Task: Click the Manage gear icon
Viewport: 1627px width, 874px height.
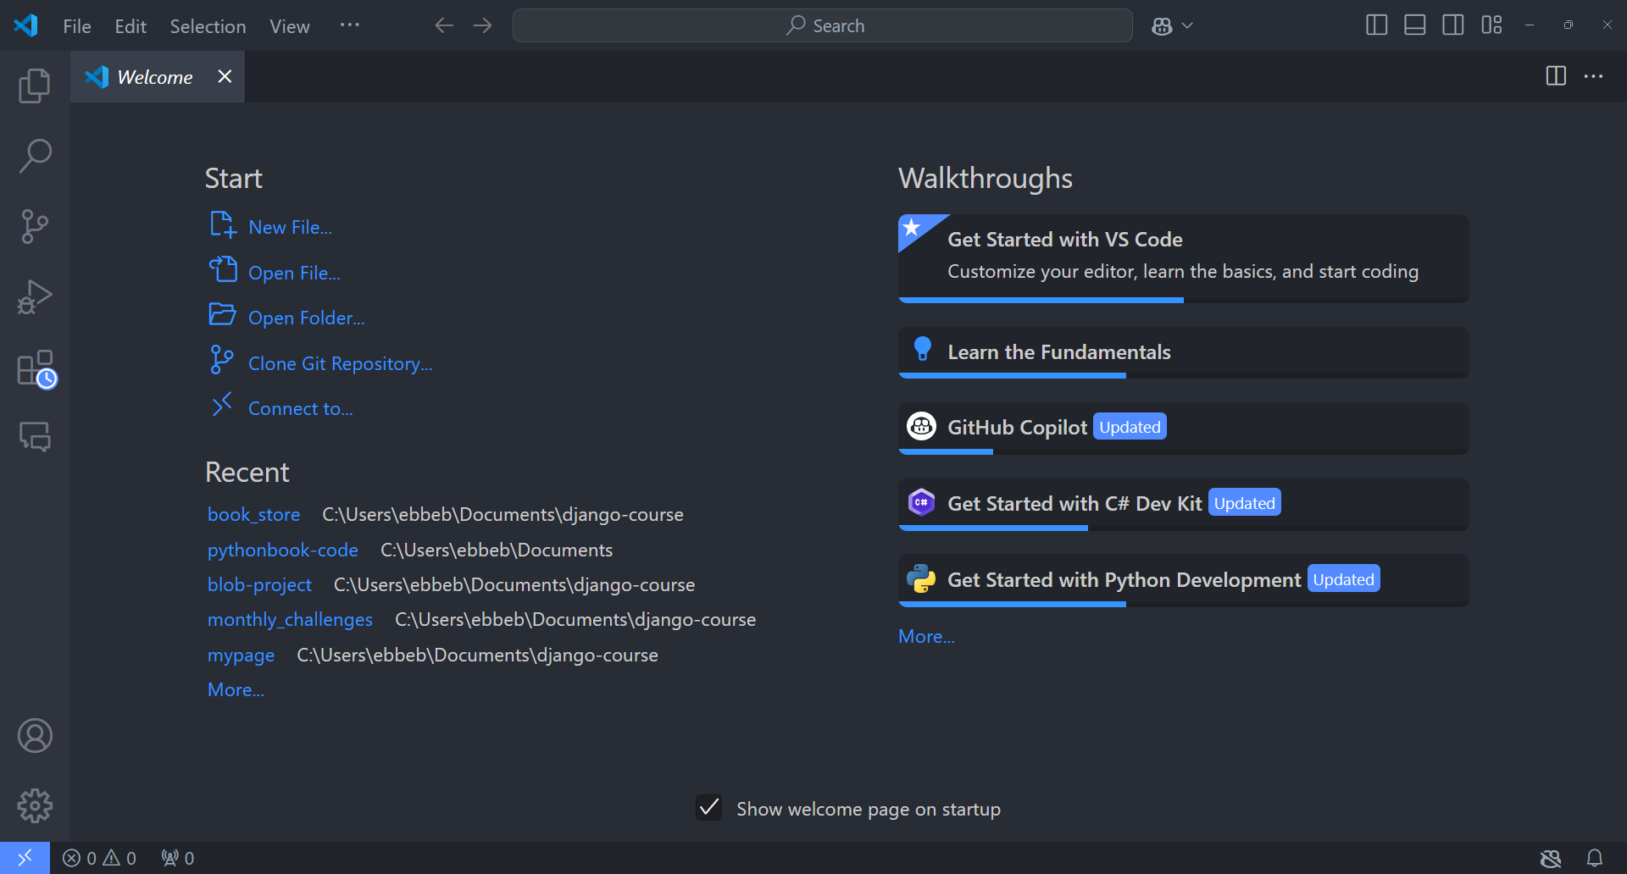Action: click(35, 805)
